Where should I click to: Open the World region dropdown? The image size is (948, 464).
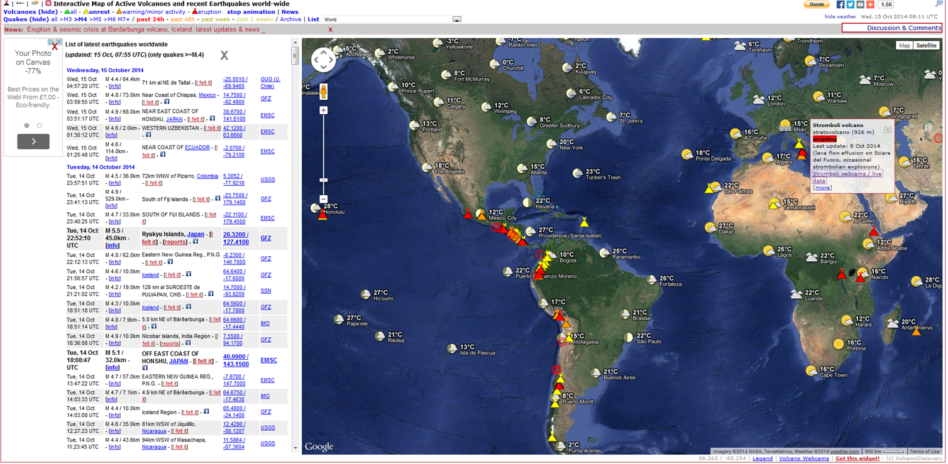(x=393, y=19)
